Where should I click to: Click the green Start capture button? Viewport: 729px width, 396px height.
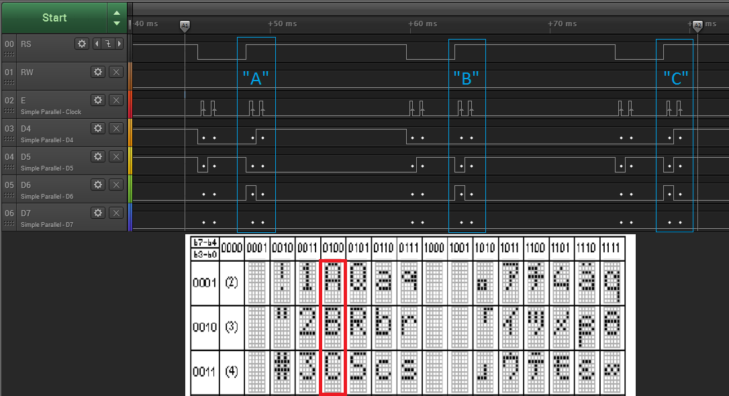pyautogui.click(x=54, y=17)
